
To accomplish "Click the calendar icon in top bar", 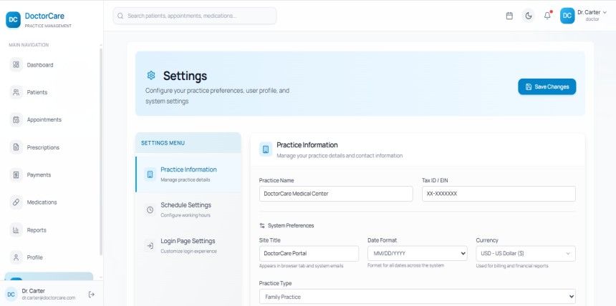I will tap(509, 16).
